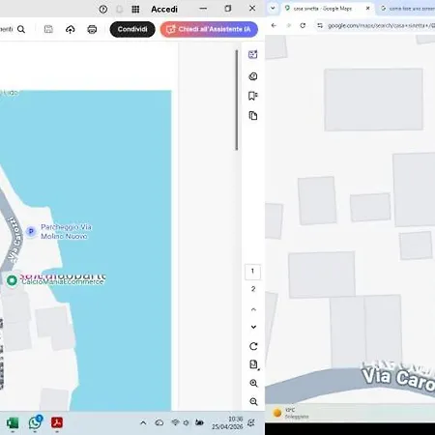Viewport: 435px width, 435px height.
Task: Click the PDF vertical scrollbar
Action: pyautogui.click(x=237, y=100)
